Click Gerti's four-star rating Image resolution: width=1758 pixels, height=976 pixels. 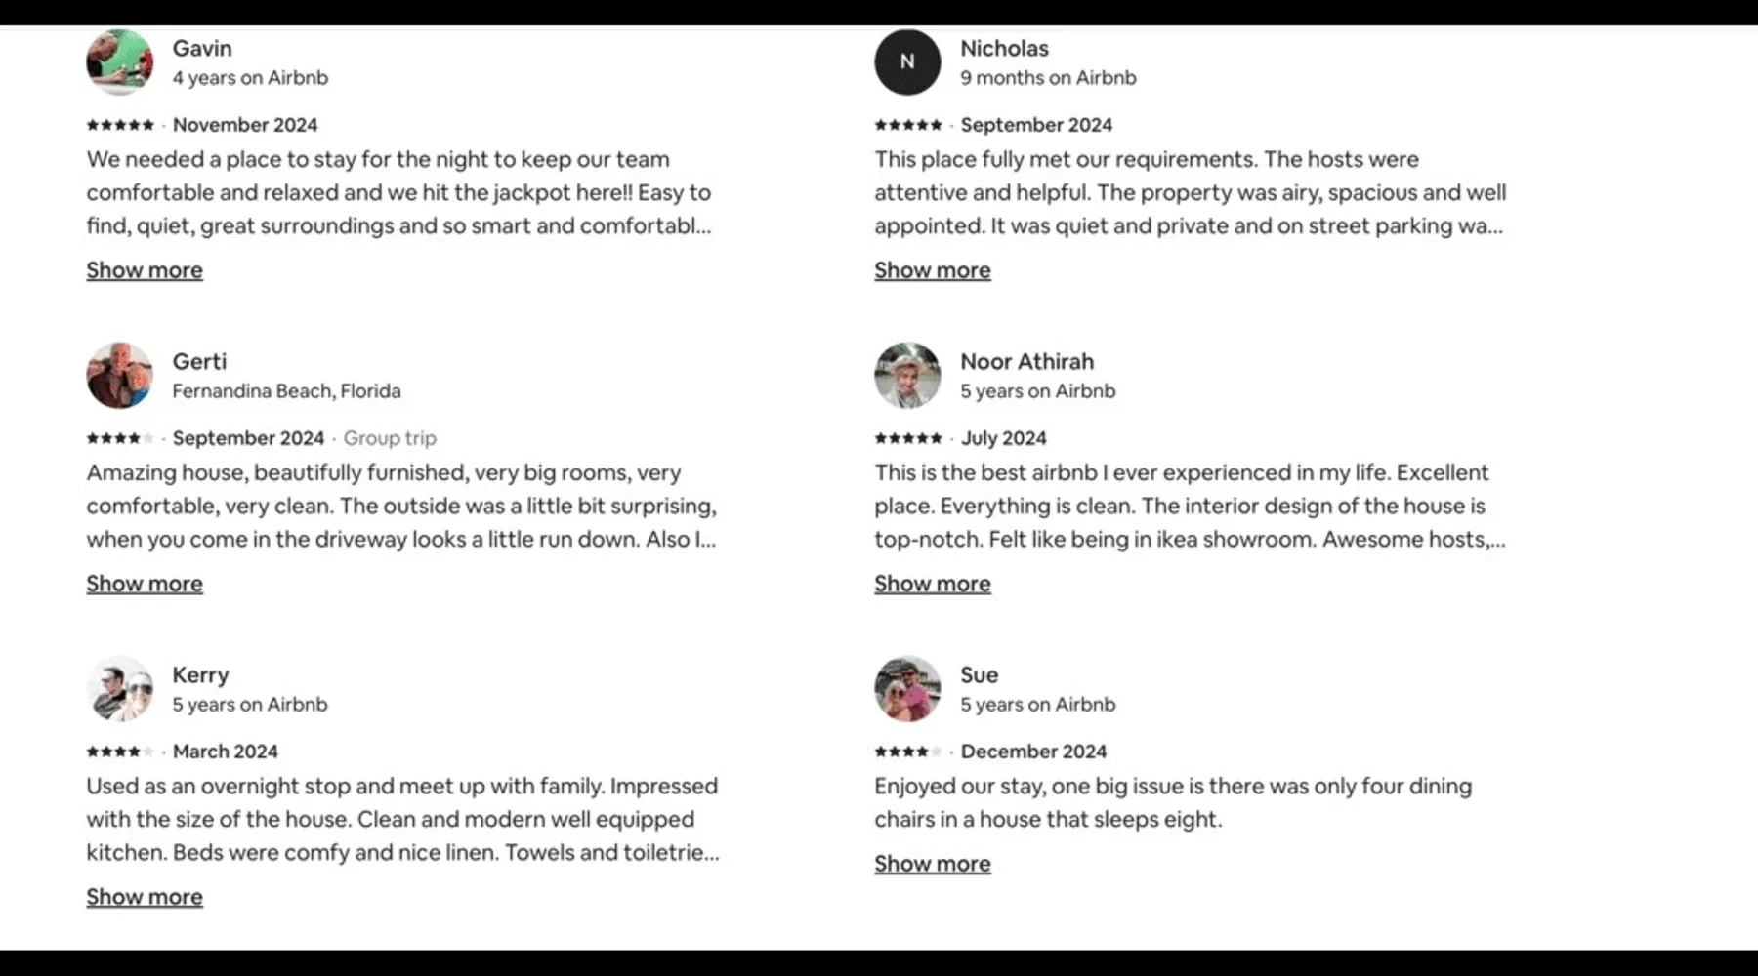119,438
